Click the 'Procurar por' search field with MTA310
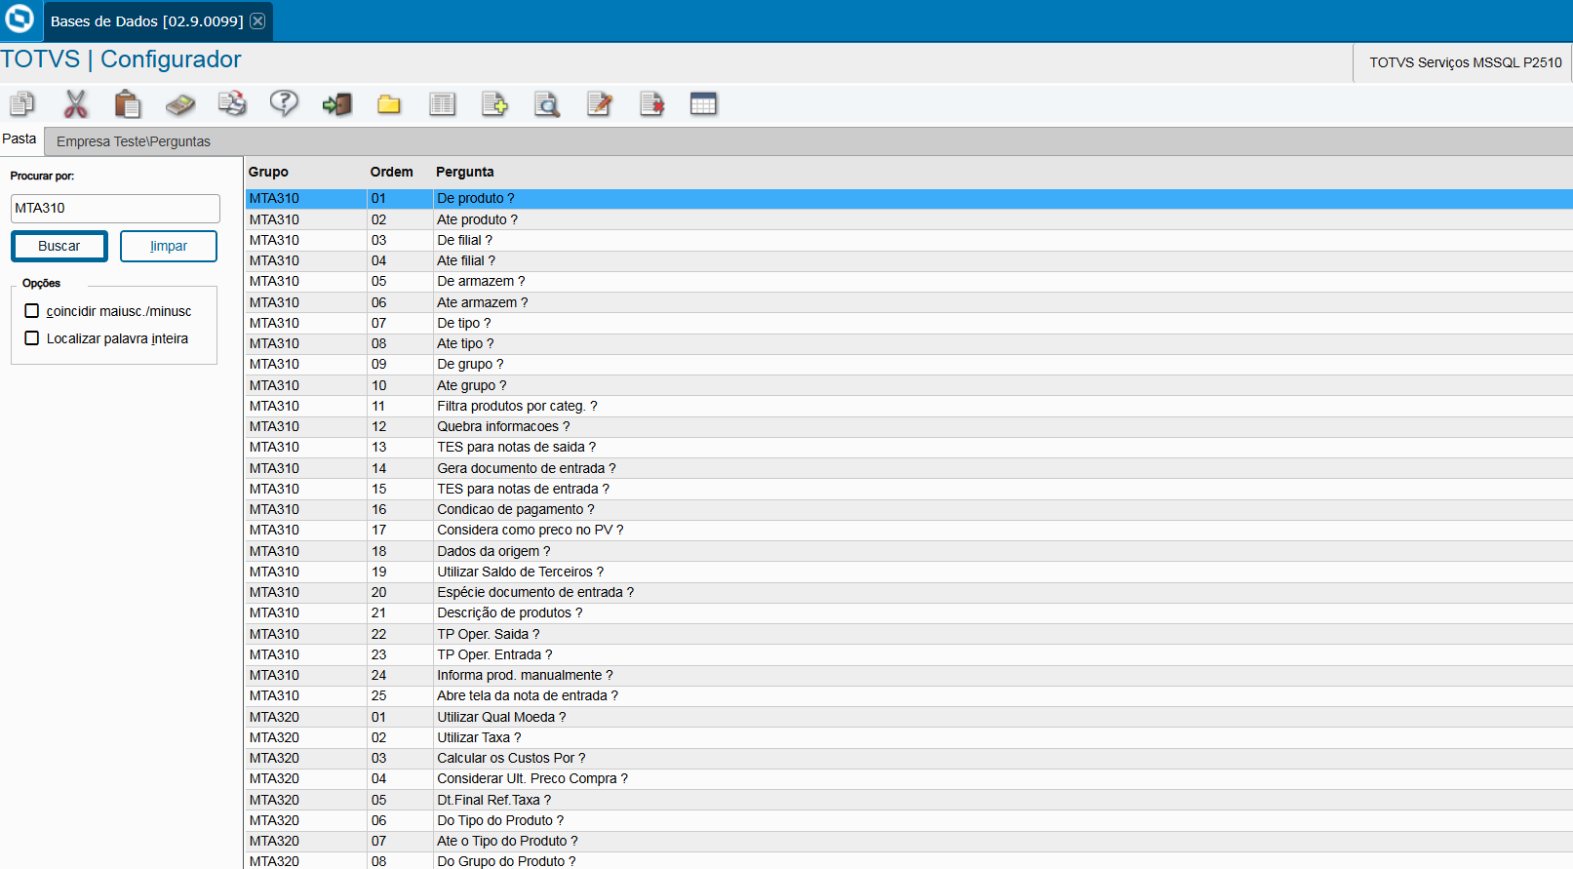This screenshot has height=869, width=1573. tap(115, 208)
